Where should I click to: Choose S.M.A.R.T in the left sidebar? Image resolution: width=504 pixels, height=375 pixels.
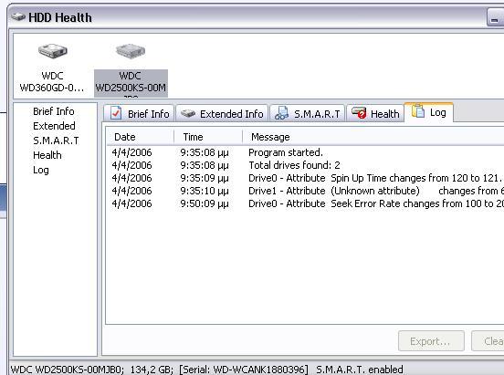pyautogui.click(x=56, y=141)
